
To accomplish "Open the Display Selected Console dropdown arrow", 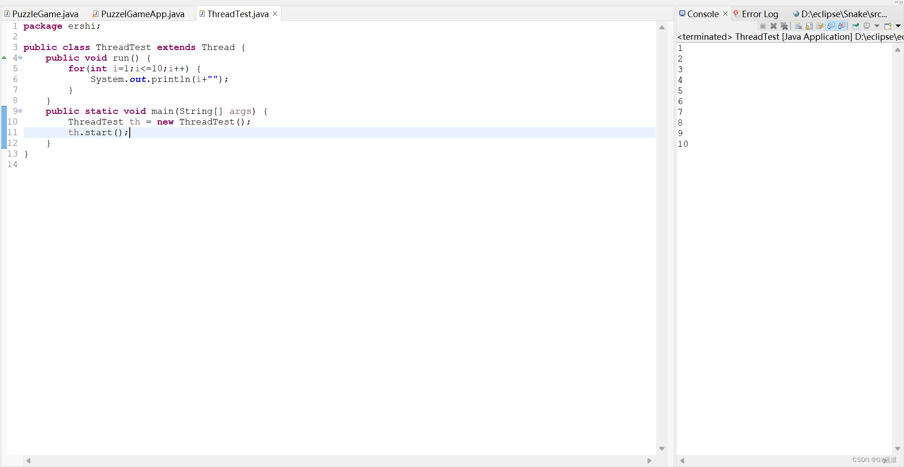I will point(877,26).
